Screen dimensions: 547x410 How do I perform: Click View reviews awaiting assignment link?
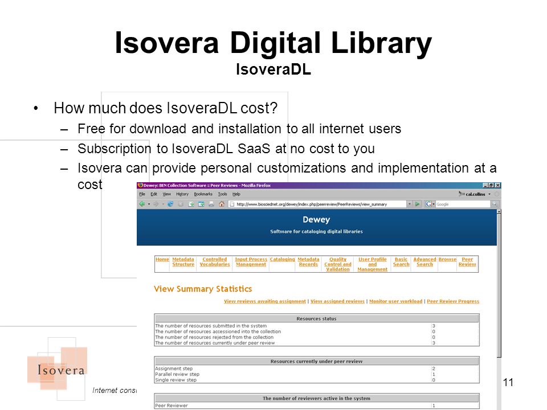pos(265,301)
